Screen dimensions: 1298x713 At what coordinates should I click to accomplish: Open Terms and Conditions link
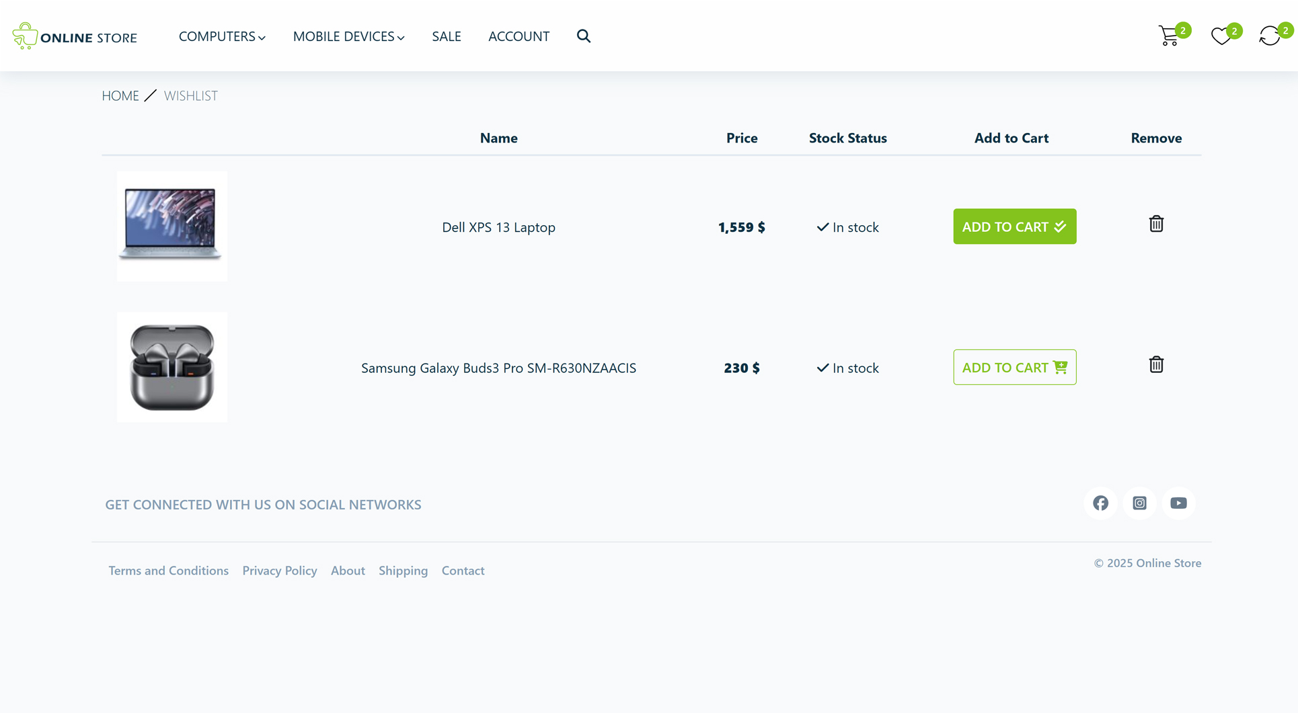[x=168, y=571]
